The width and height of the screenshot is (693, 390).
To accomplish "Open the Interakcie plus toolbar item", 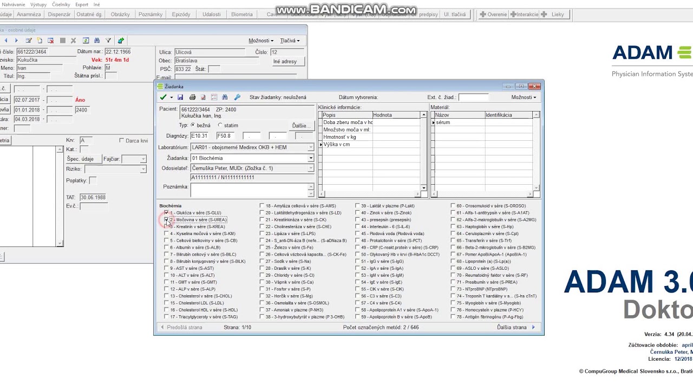I will [x=524, y=15].
